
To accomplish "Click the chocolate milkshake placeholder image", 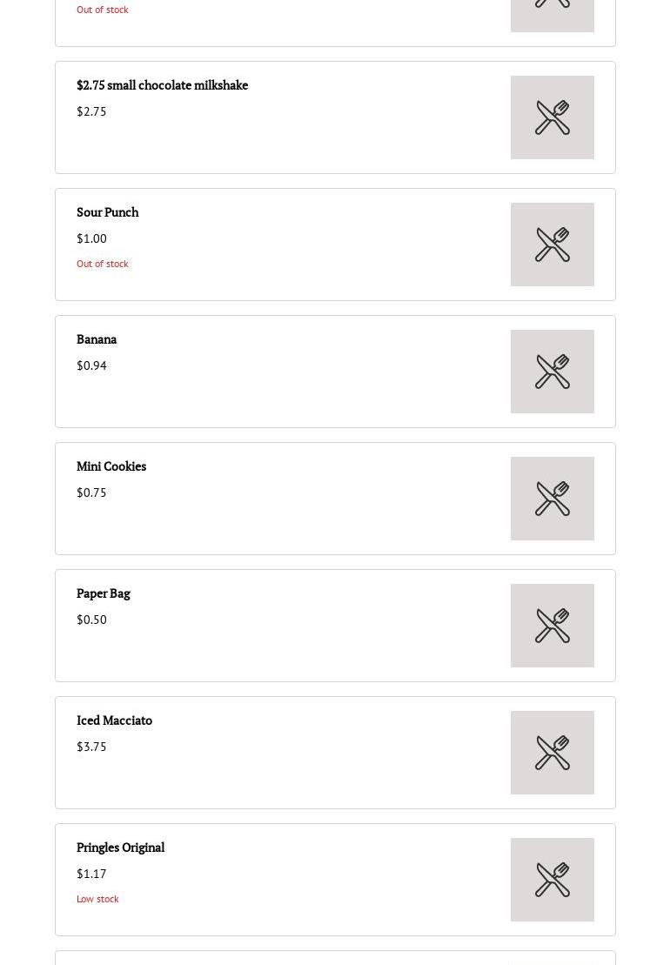I will [553, 117].
